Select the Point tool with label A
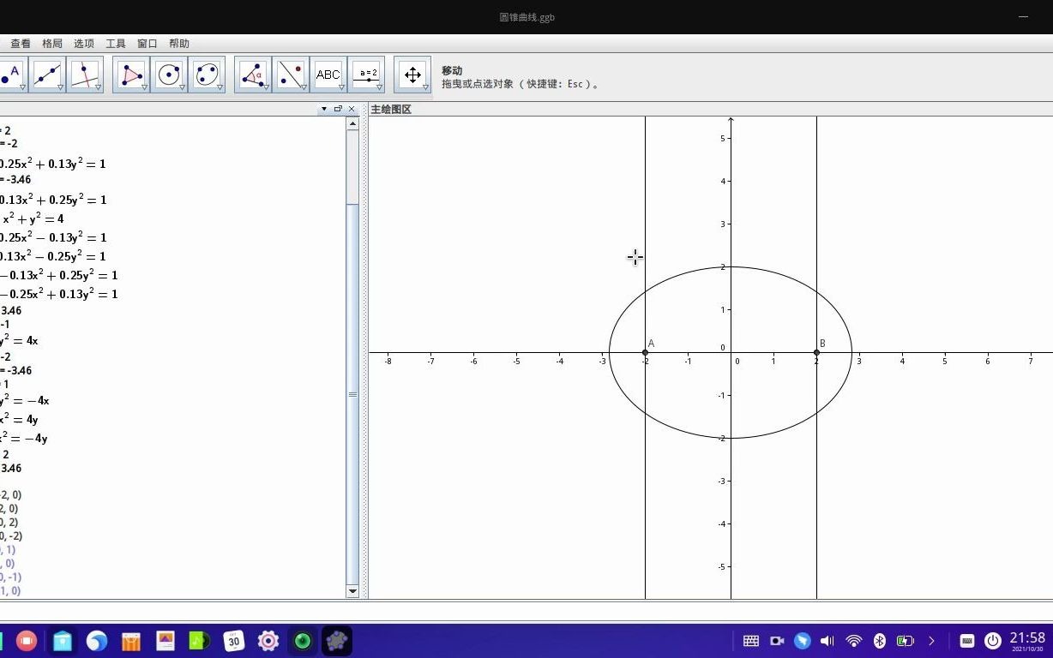Image resolution: width=1053 pixels, height=658 pixels. [x=10, y=74]
